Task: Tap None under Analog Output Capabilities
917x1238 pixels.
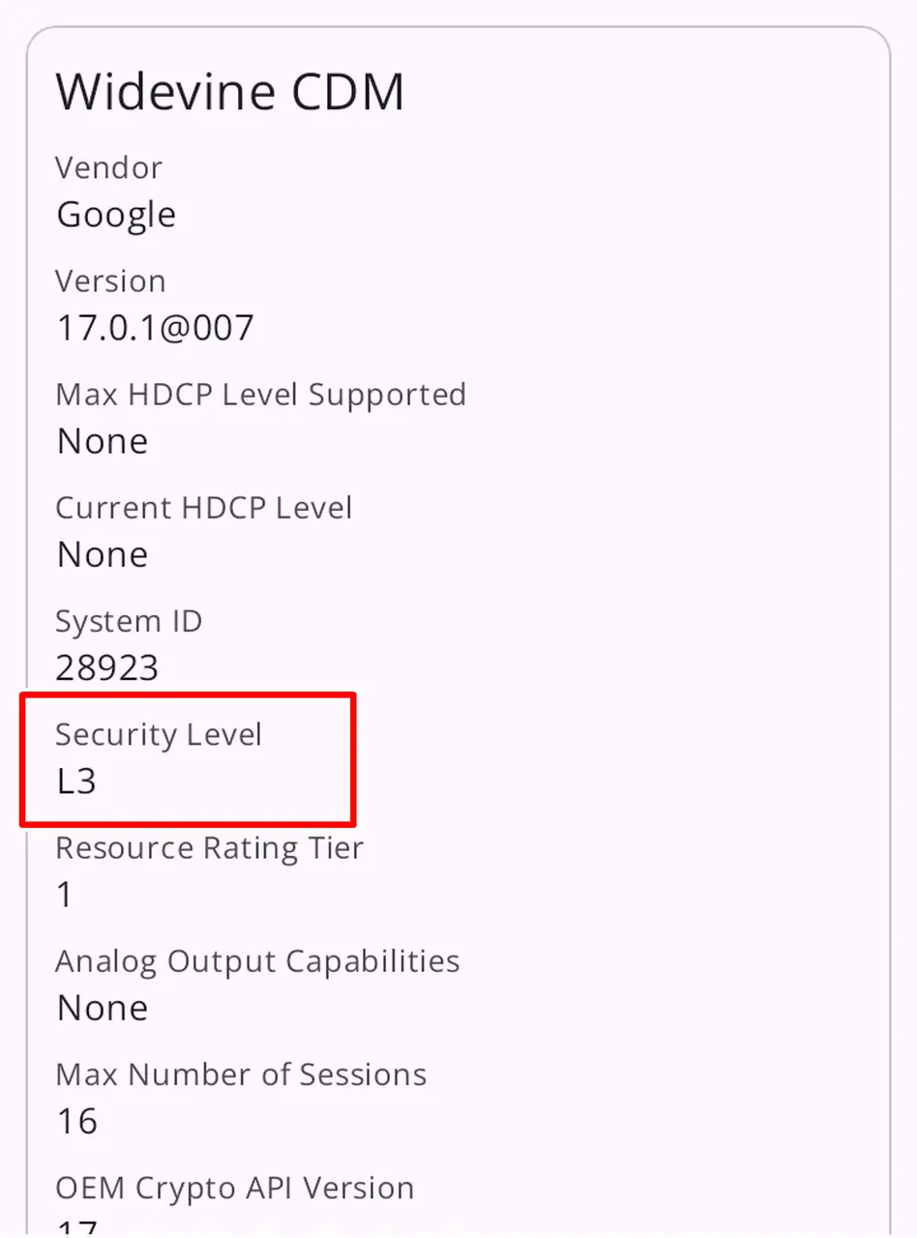Action: tap(103, 1009)
